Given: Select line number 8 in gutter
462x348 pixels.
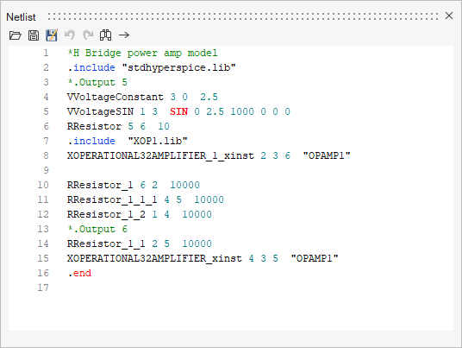Looking at the screenshot, I should pyautogui.click(x=46, y=155).
